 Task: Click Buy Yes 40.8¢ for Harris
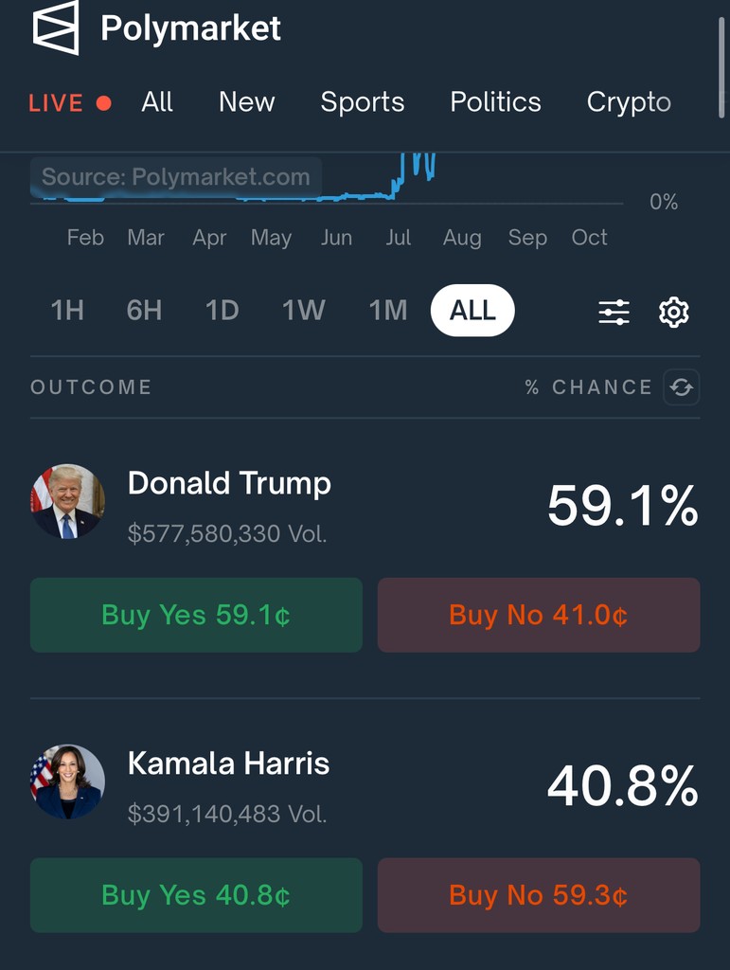(x=197, y=895)
